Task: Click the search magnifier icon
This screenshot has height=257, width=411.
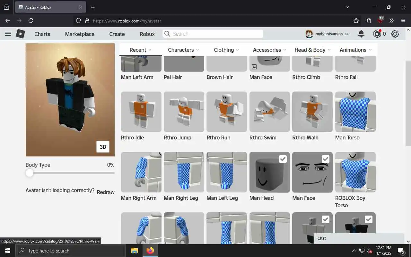Action: click(167, 34)
